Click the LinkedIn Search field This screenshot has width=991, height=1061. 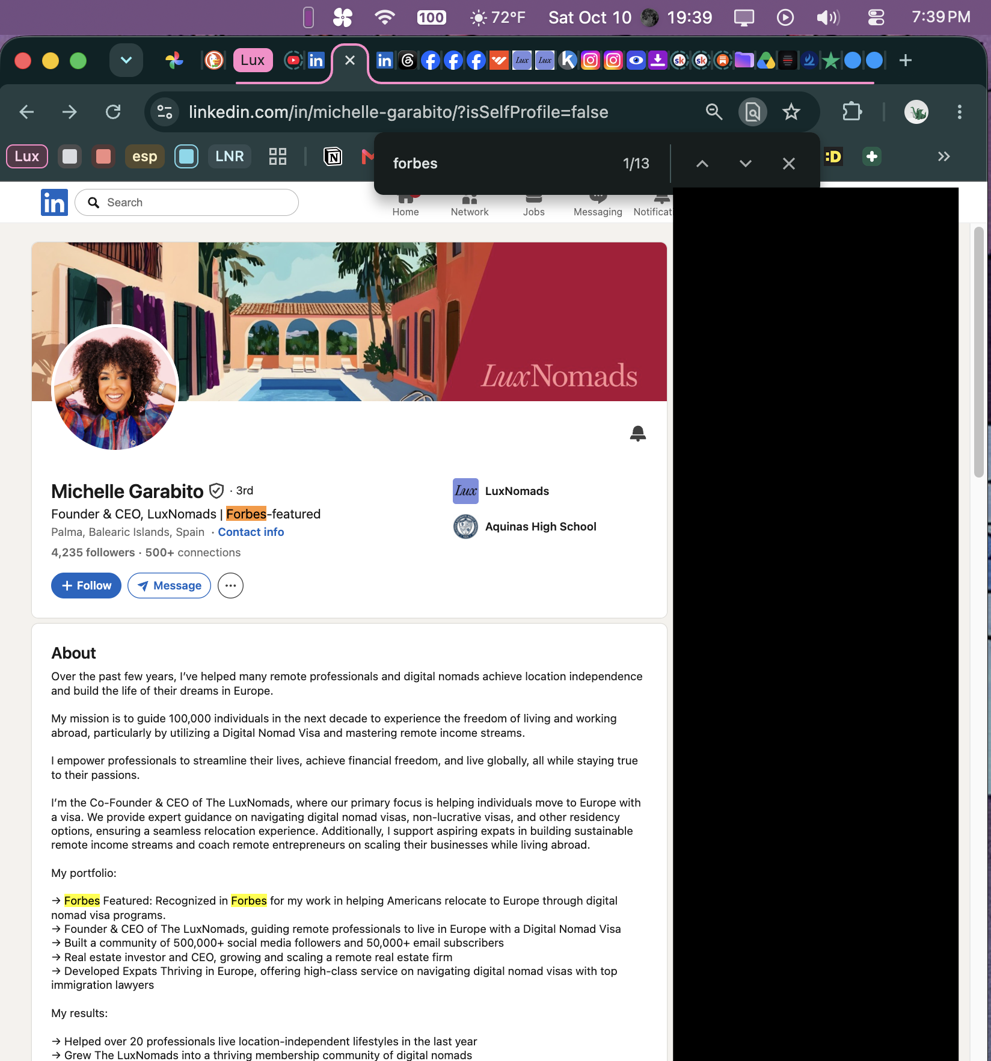(186, 202)
